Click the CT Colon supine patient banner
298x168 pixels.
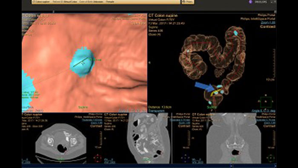106,2
